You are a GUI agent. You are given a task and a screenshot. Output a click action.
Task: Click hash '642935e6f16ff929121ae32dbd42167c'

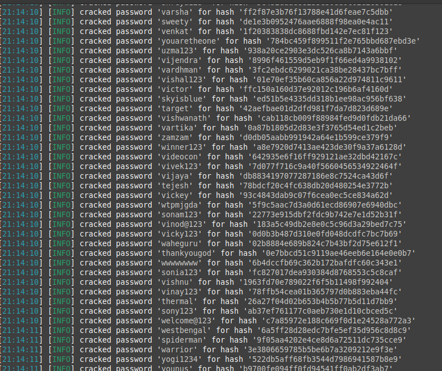(325, 157)
